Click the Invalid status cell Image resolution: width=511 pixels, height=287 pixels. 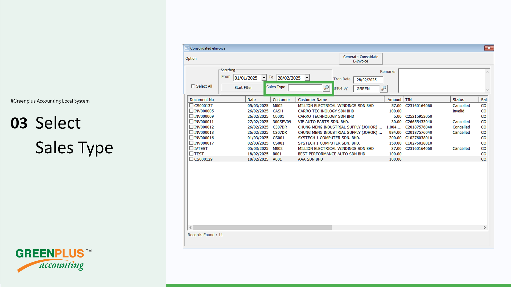(458, 111)
